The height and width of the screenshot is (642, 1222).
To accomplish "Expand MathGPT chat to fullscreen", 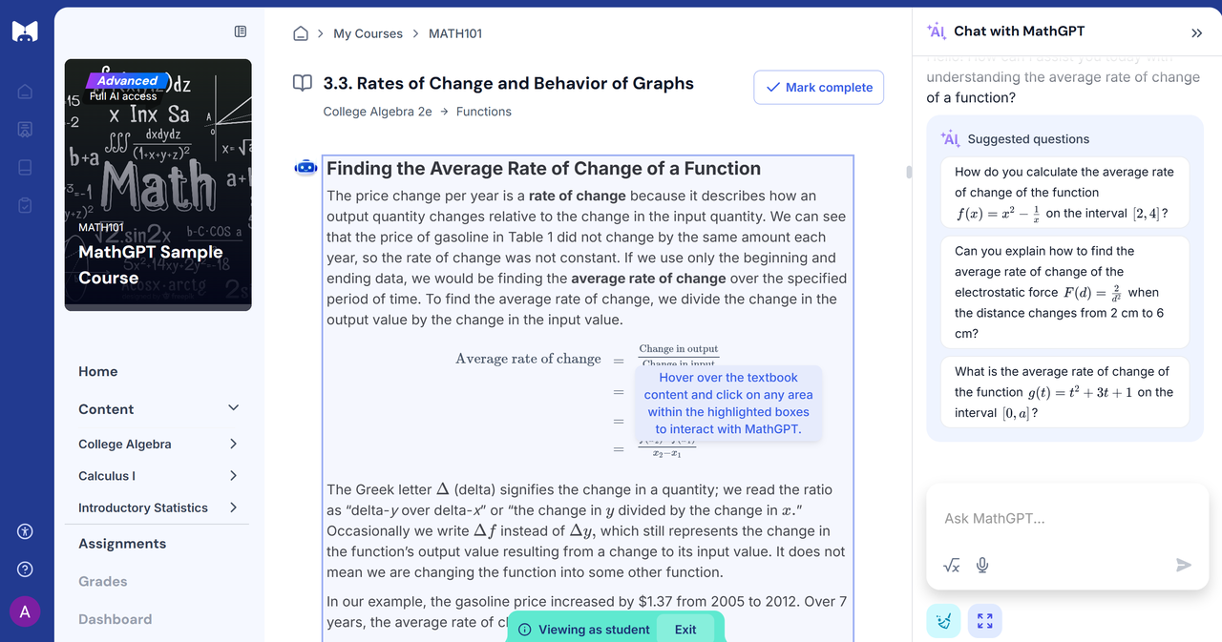I will click(x=985, y=622).
